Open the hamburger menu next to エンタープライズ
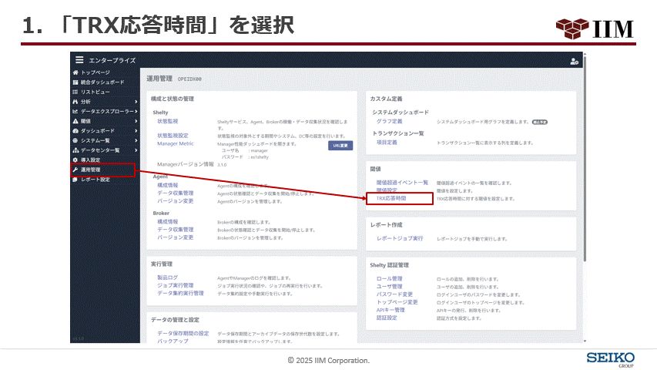The image size is (657, 370). coord(79,60)
